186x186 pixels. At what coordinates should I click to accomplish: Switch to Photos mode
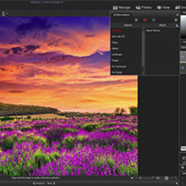click(x=144, y=8)
